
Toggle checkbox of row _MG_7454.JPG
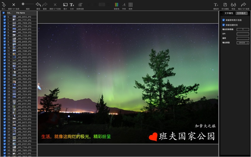click(5, 48)
